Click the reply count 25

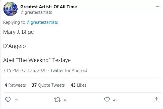coord(16,100)
